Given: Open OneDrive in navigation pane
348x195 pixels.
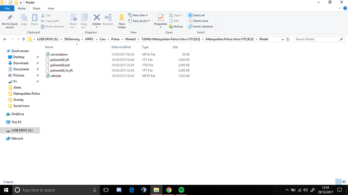Looking at the screenshot, I should (18, 114).
